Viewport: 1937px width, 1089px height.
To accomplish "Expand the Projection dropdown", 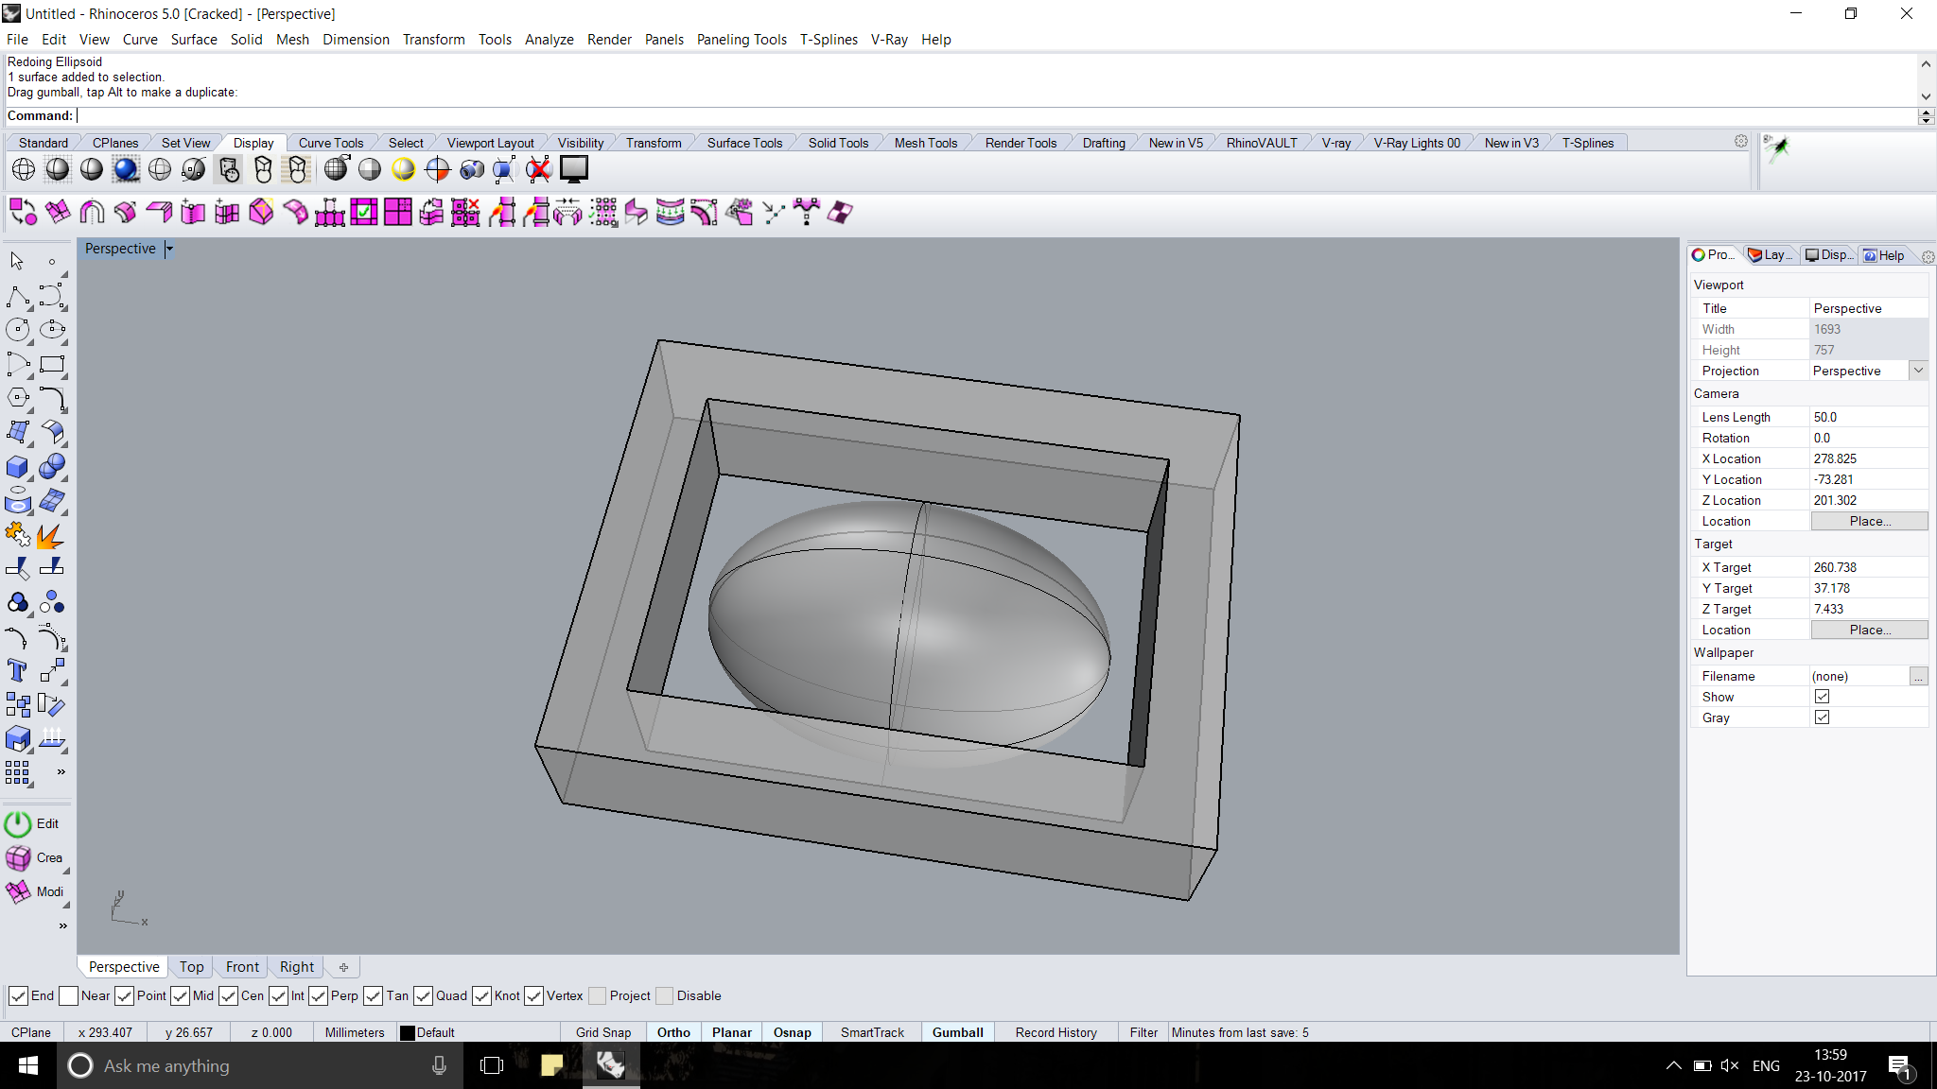I will click(x=1918, y=371).
